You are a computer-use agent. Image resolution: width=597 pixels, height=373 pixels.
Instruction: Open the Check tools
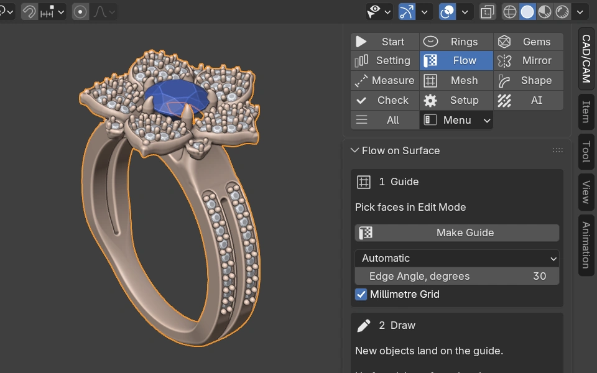(385, 100)
